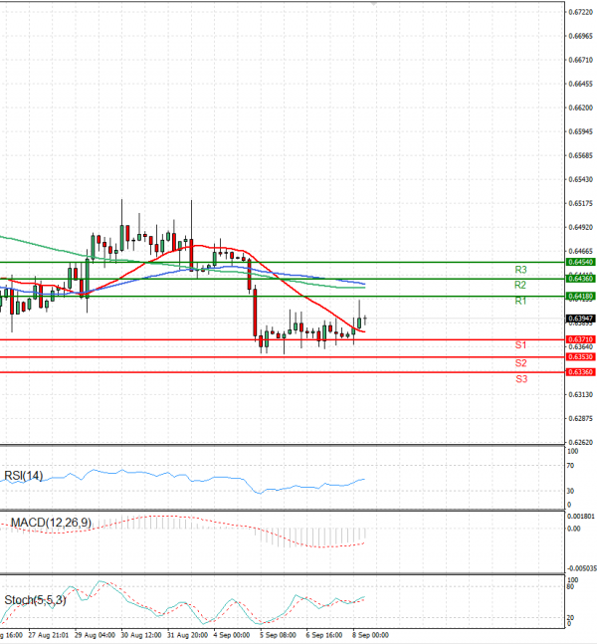The height and width of the screenshot is (644, 597).
Task: Click the 8 Sep 00:00 time label
Action: tap(371, 635)
